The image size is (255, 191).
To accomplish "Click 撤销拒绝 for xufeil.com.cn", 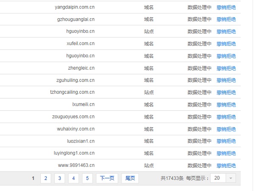I will pyautogui.click(x=226, y=44).
